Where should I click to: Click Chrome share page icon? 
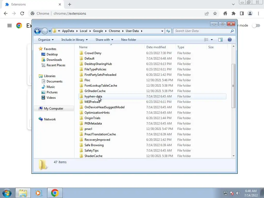(x=207, y=13)
